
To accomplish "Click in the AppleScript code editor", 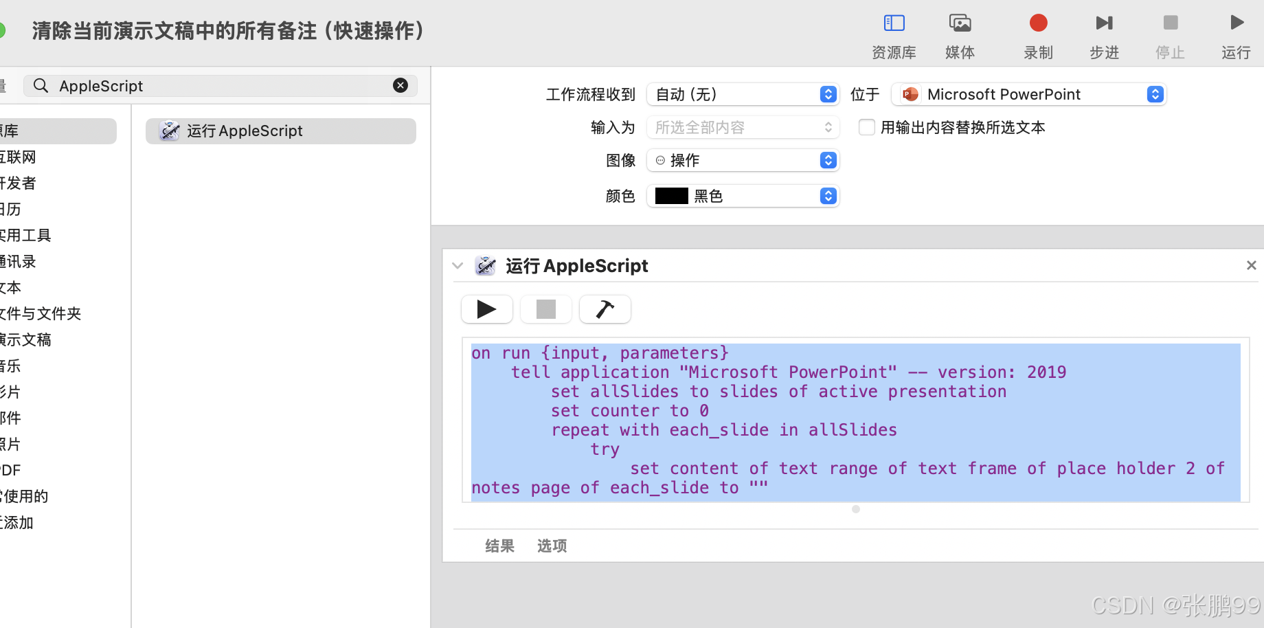I will (855, 420).
